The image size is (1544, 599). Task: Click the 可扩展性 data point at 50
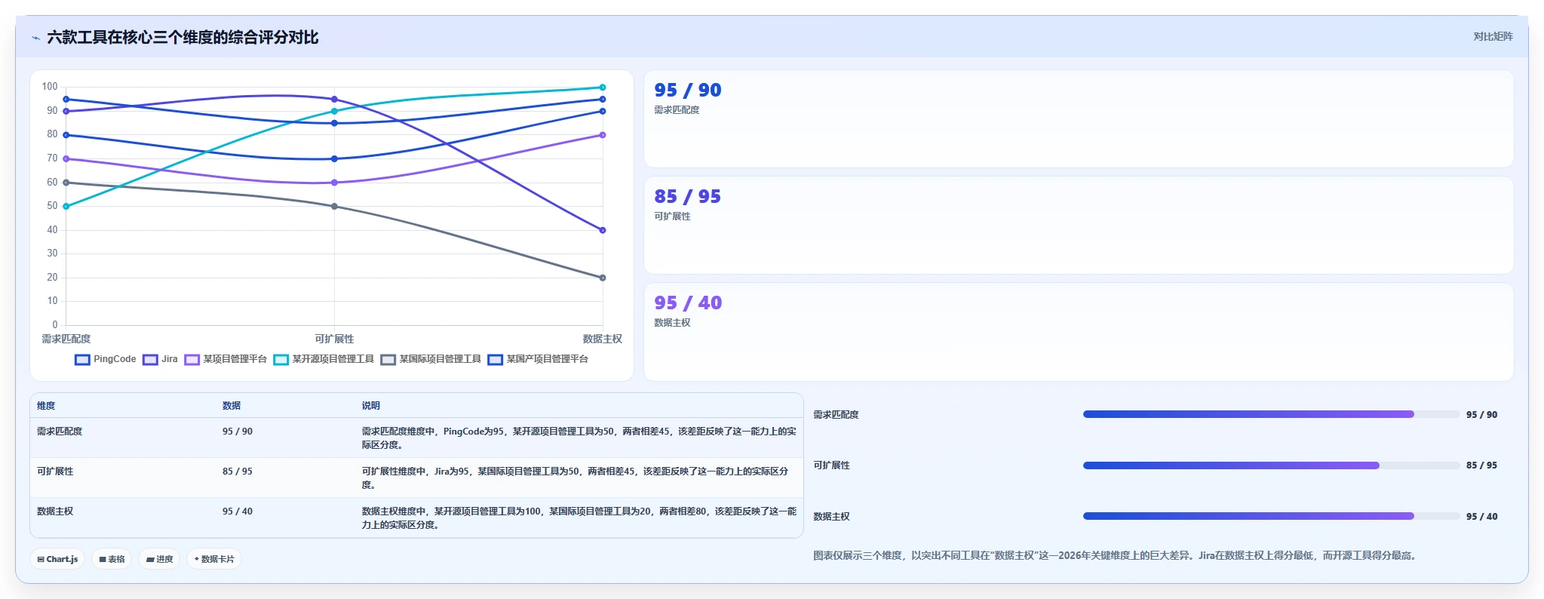click(334, 206)
